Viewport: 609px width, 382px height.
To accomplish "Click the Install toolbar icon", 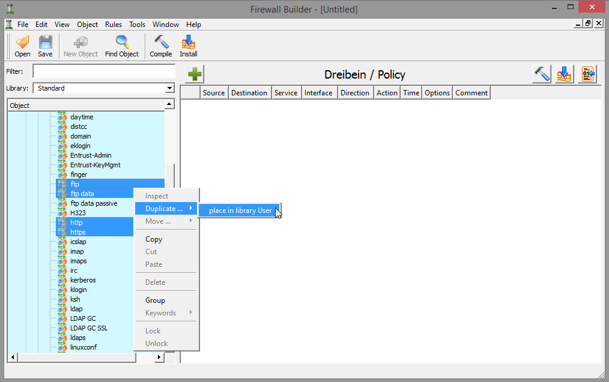I will point(189,46).
